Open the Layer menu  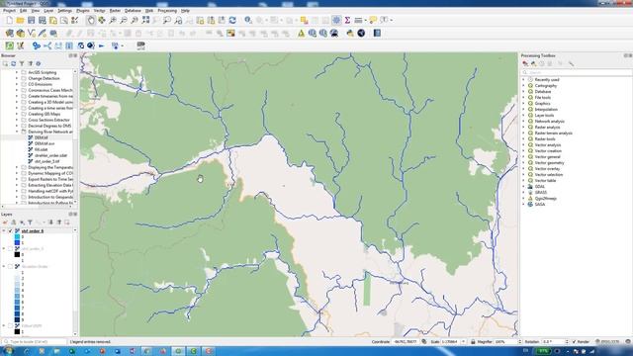pos(48,11)
